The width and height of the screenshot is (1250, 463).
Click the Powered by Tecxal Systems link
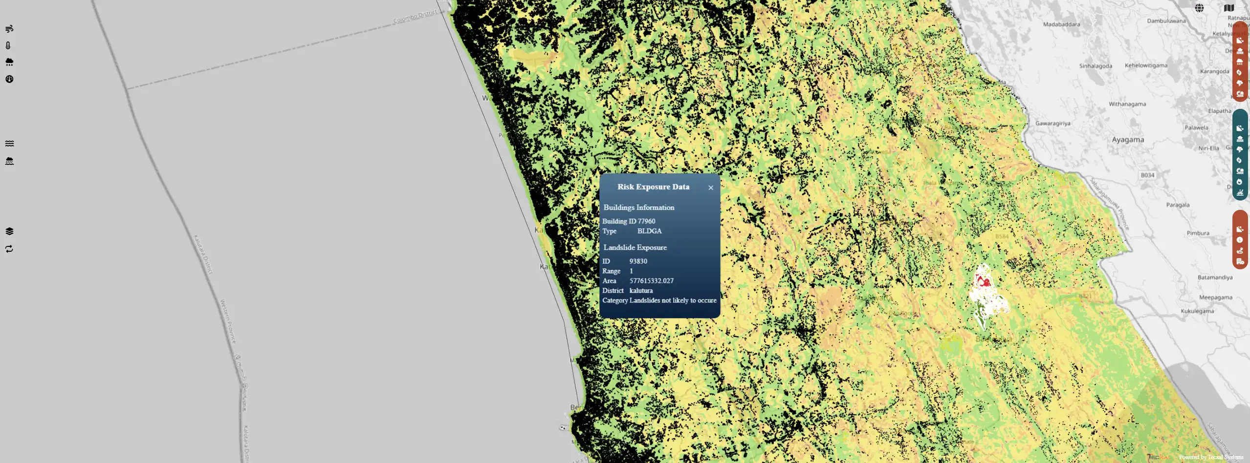pos(1210,457)
